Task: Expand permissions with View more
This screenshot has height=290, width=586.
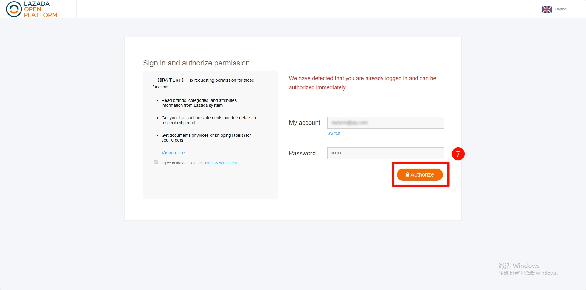Action: point(173,153)
